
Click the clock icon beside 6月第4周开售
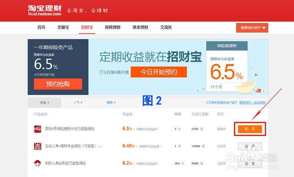coord(101,72)
